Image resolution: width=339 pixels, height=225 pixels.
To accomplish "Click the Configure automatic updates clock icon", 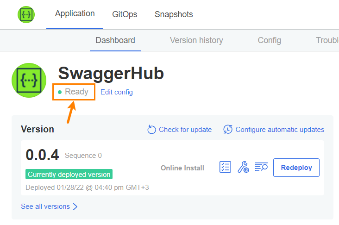I will (x=227, y=130).
